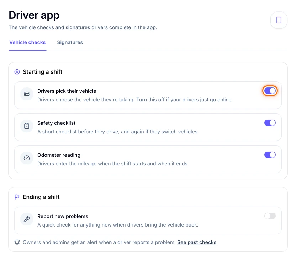Click the "Report new problems" title text

63,216
